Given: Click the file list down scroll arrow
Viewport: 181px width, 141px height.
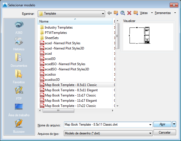Looking at the screenshot, I should point(117,106).
